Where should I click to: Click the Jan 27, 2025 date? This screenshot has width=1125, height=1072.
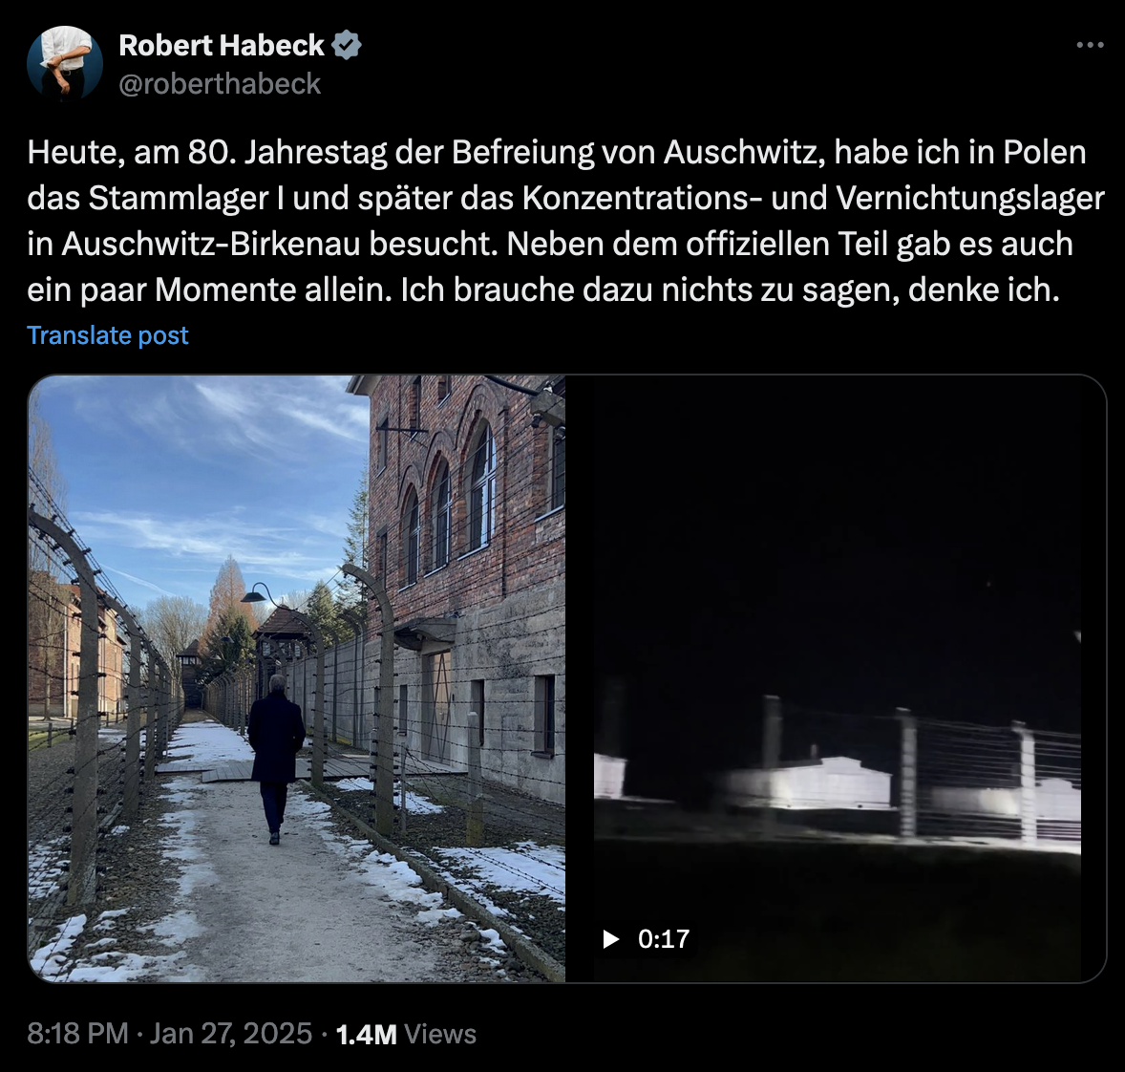click(x=231, y=1034)
